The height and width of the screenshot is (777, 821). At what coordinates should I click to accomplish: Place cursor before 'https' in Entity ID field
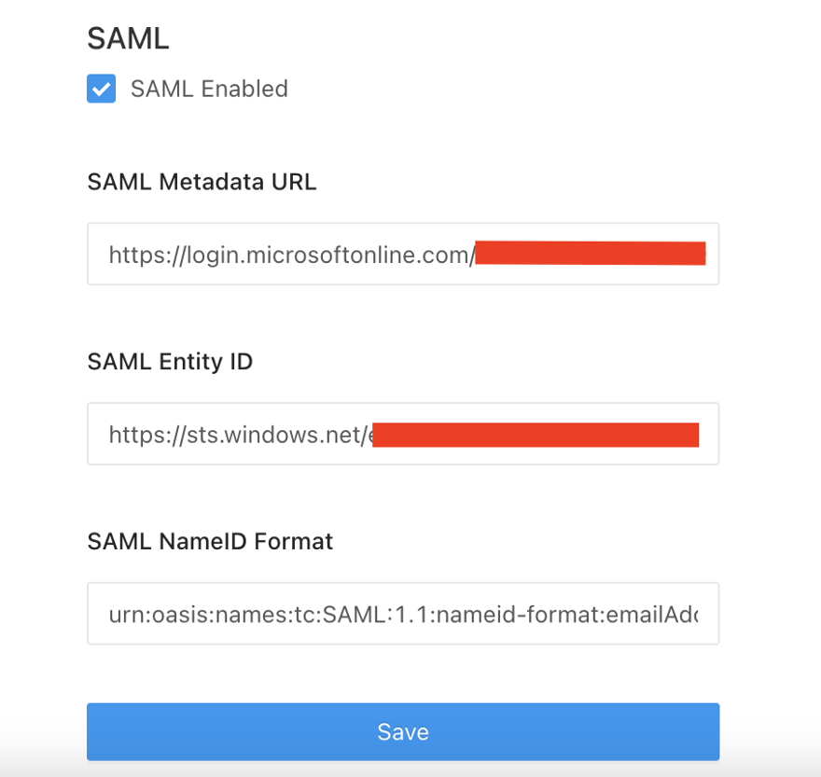109,435
